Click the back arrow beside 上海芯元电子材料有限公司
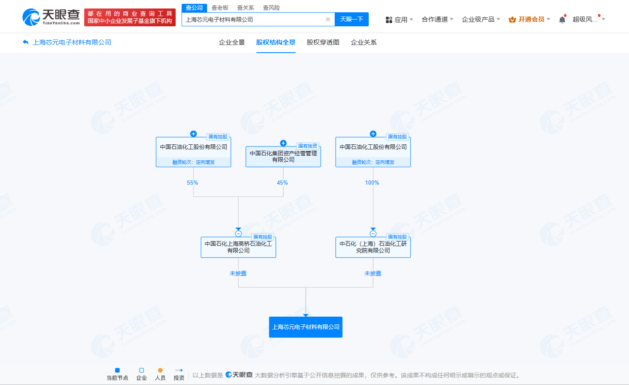Viewport: 629px width, 385px height. point(26,42)
